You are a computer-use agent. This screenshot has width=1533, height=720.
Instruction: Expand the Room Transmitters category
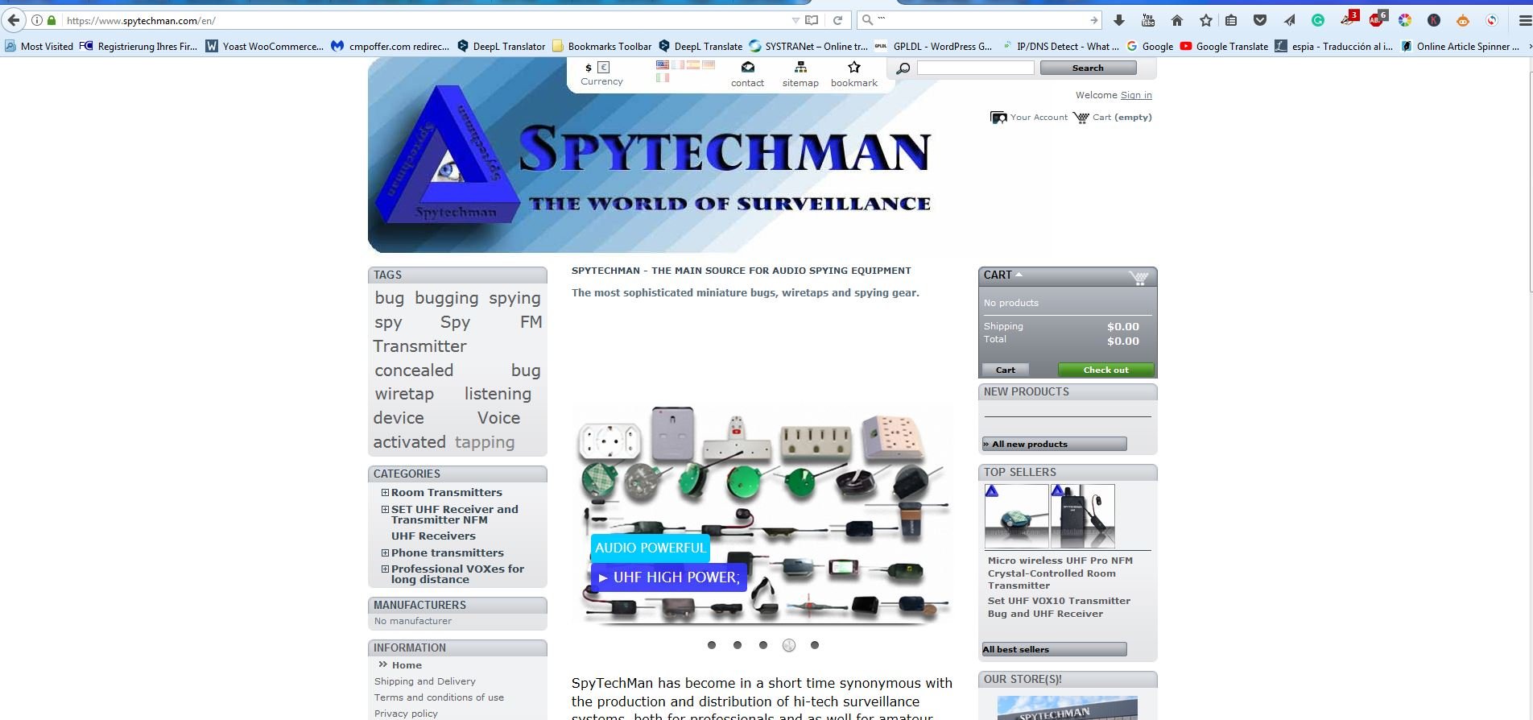click(x=385, y=492)
